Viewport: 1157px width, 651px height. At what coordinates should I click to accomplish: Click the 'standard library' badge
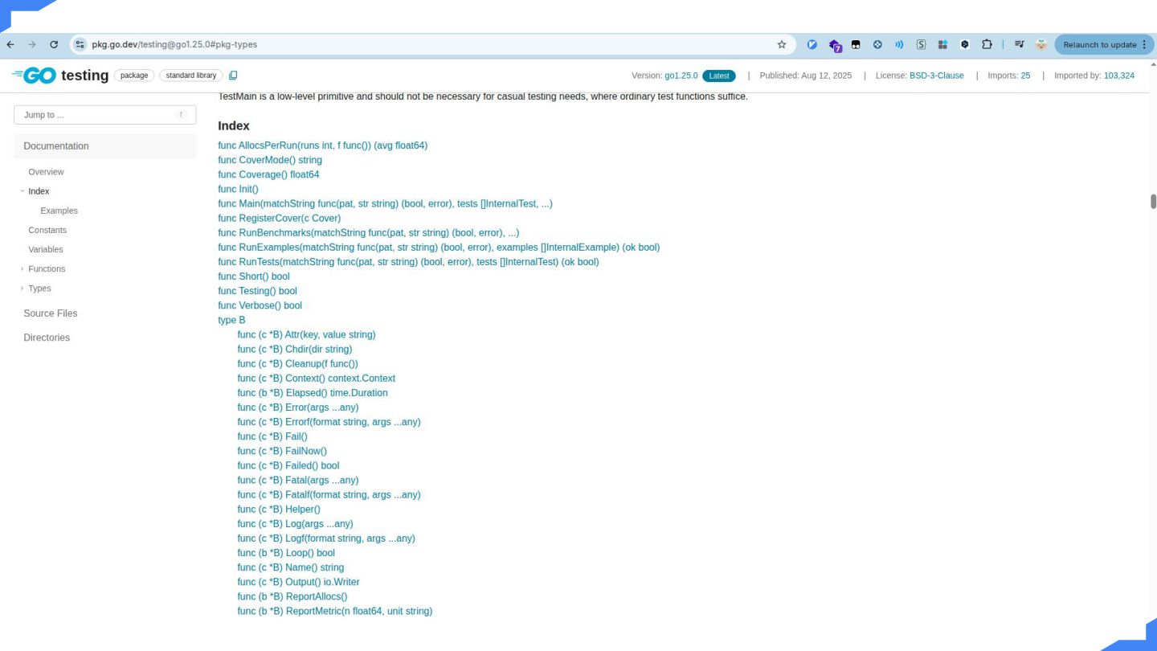[191, 76]
